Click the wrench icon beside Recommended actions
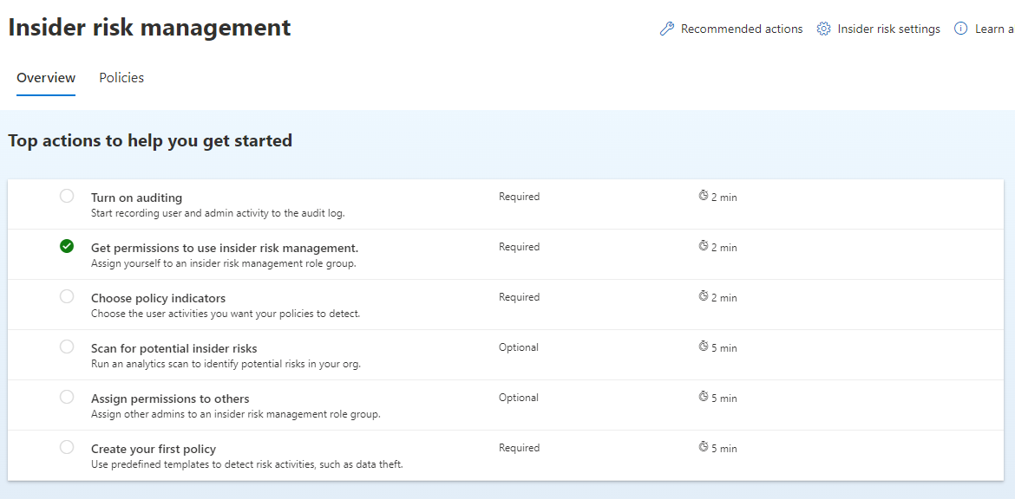 (666, 29)
